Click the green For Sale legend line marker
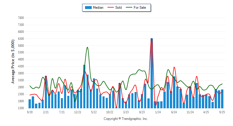This screenshot has height=126, width=233. 129,8
